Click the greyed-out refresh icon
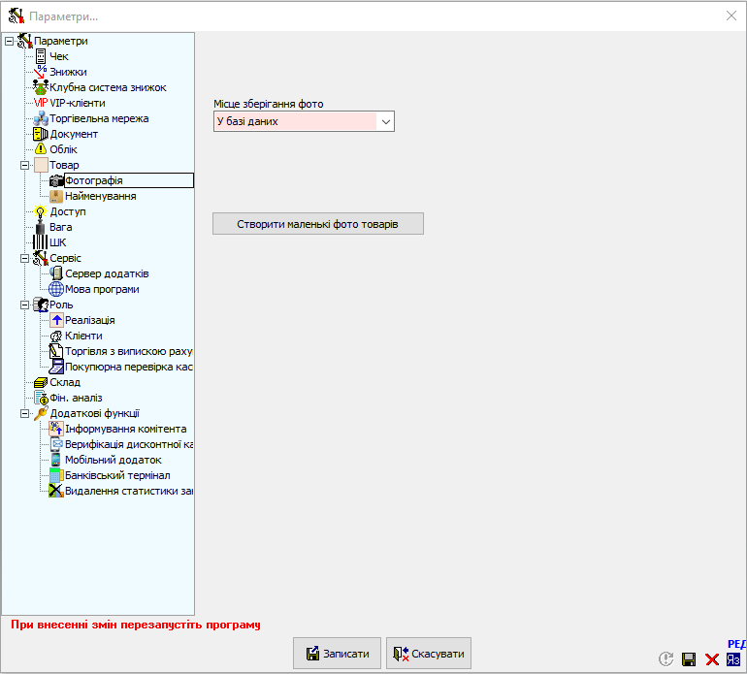 tap(666, 659)
